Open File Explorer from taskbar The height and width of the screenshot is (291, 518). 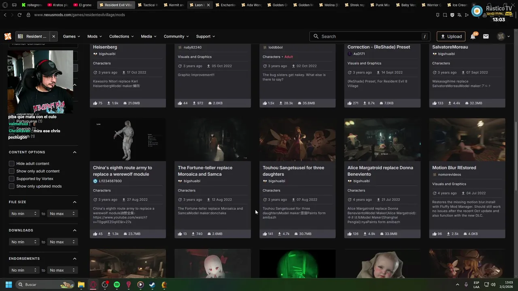click(81, 285)
